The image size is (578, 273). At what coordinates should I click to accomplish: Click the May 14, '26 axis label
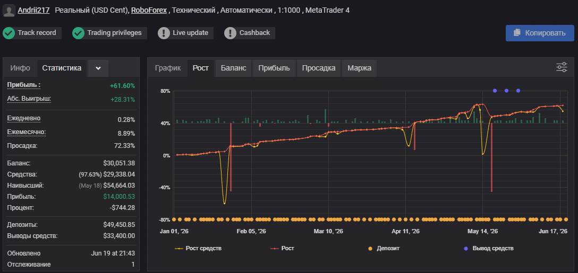(482, 232)
